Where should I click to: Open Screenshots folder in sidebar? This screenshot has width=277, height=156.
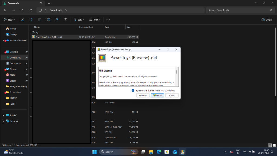pos(15,92)
